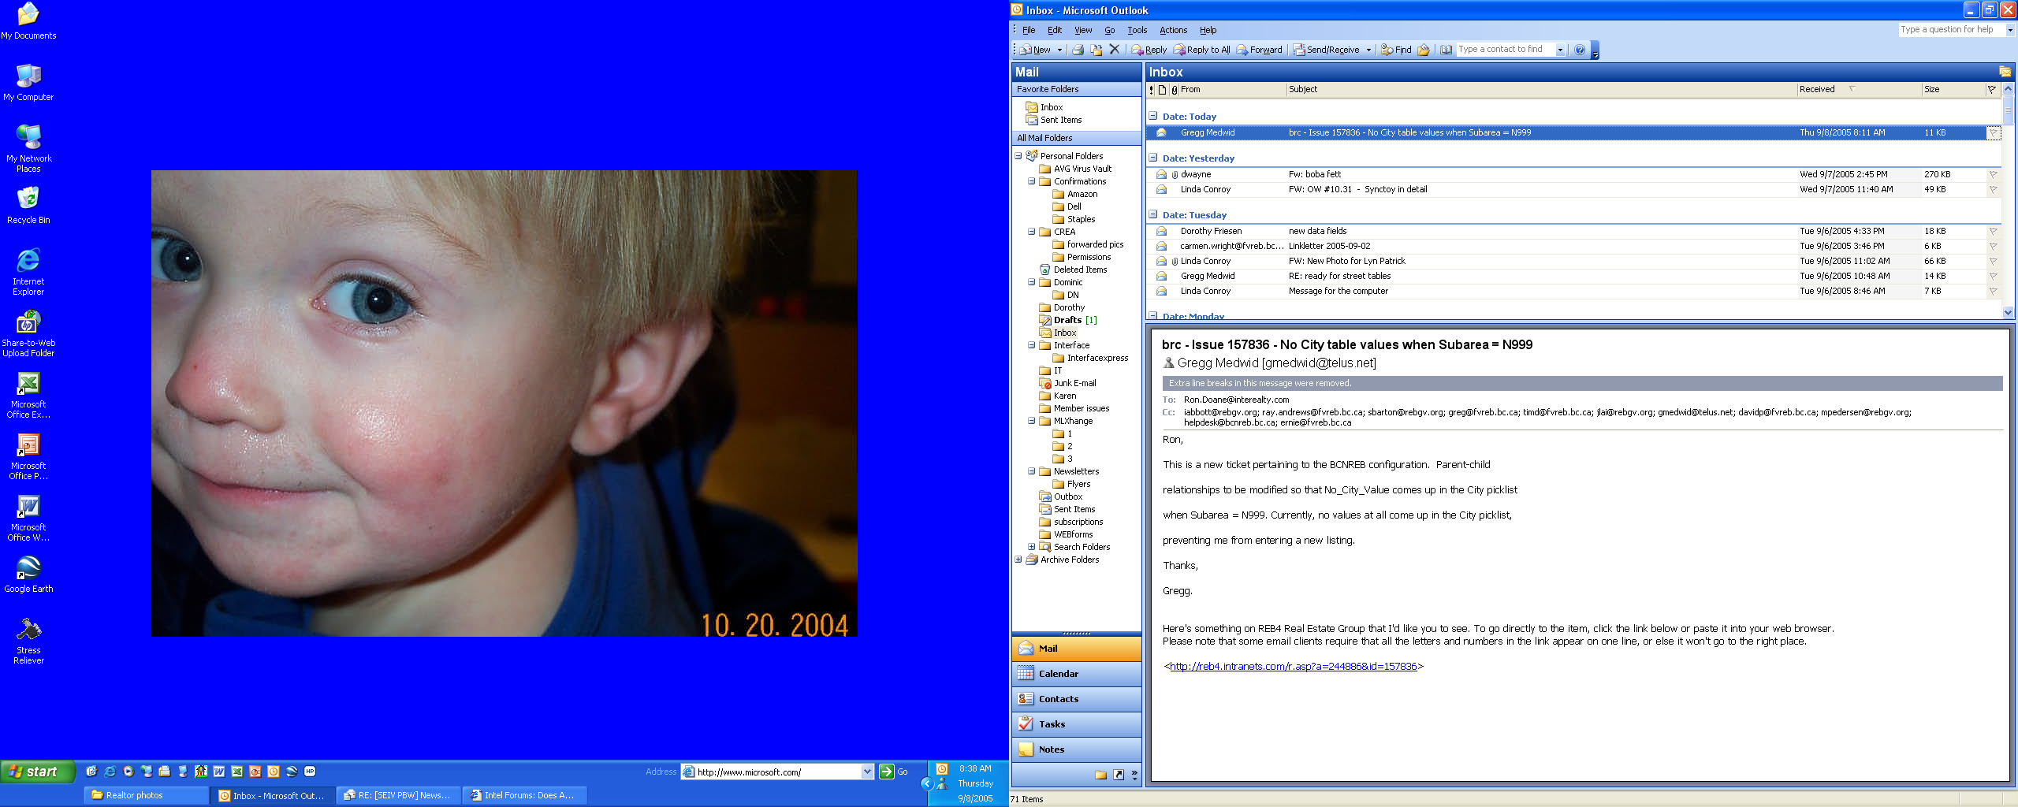Viewport: 2018px width, 807px height.
Task: Click the reb4.intranets.com link in email
Action: click(1293, 667)
